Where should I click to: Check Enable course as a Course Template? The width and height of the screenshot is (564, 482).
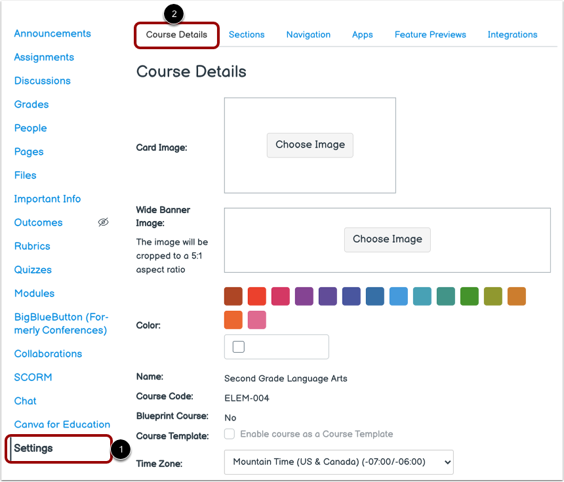click(229, 434)
